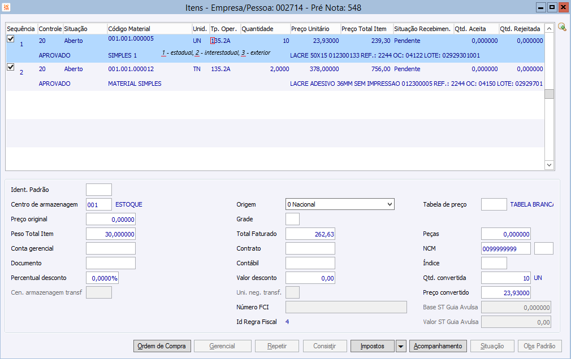
Task: Click the Preço Unitário column header
Action: click(314, 29)
